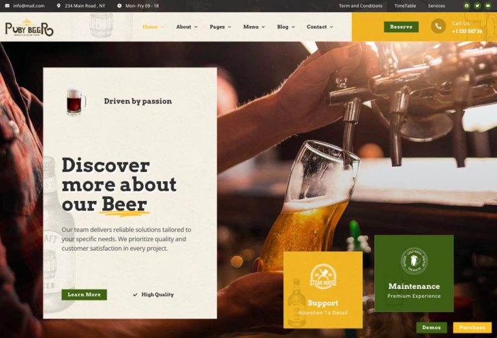The height and width of the screenshot is (338, 497).
Task: Select the Maintenance service card
Action: point(414,273)
